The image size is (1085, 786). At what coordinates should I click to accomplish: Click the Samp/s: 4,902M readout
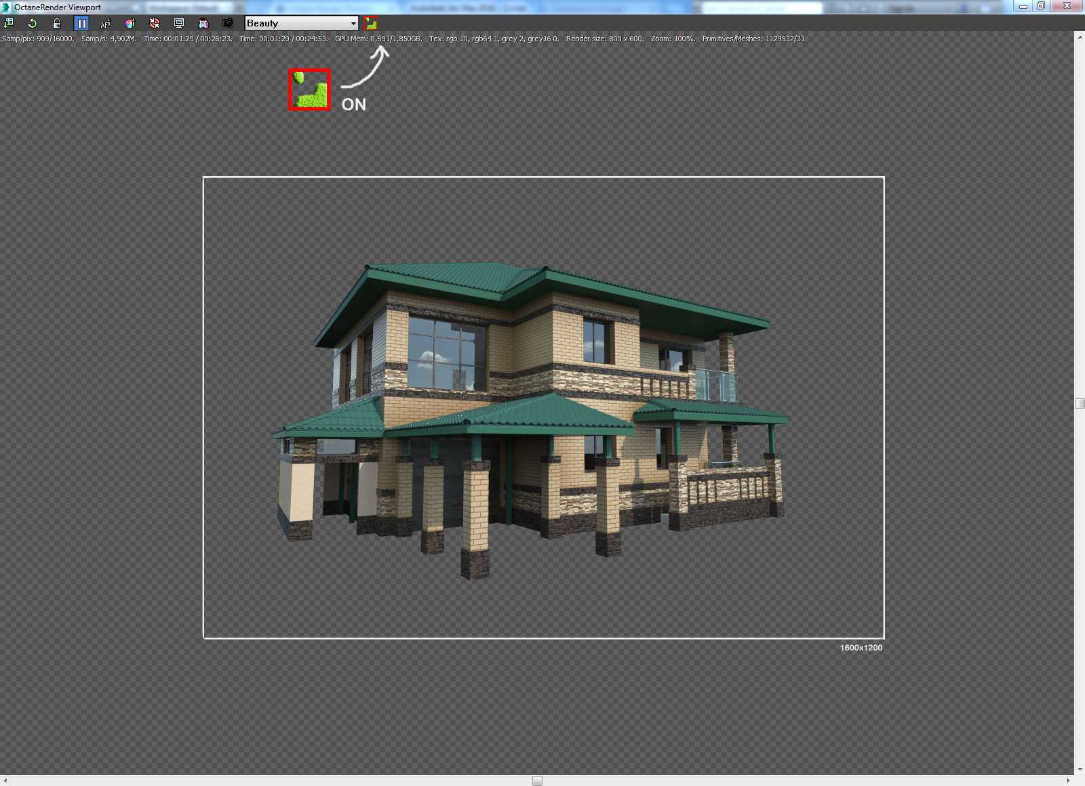(109, 39)
